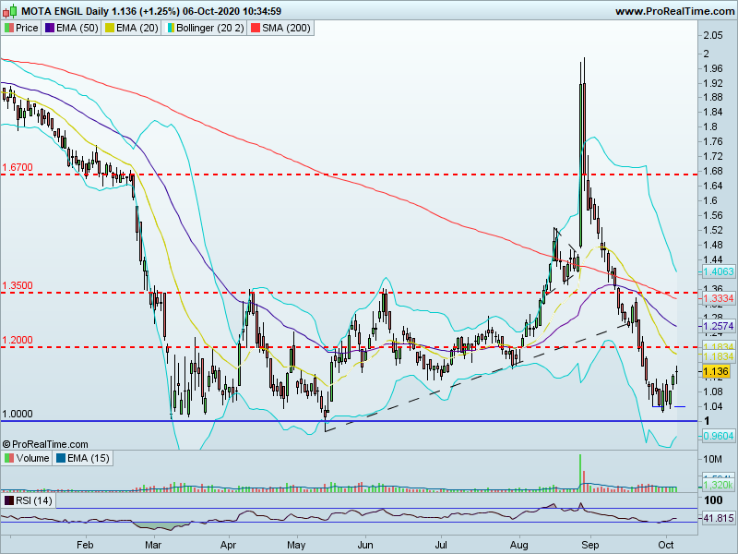
Task: Click the RSI (14) legend icon
Action: tap(9, 500)
